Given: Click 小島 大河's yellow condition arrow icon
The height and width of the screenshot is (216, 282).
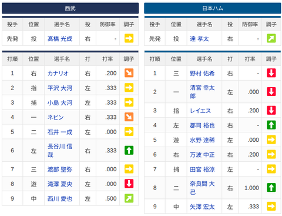Looking at the screenshot, I should pos(129,102).
